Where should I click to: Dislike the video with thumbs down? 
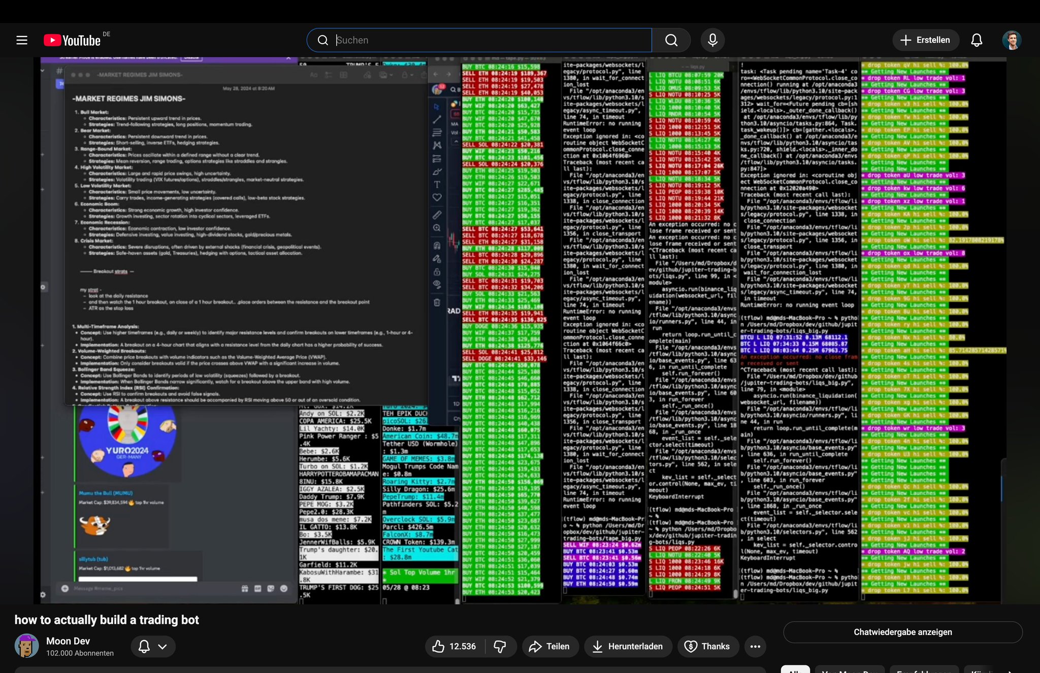point(500,646)
